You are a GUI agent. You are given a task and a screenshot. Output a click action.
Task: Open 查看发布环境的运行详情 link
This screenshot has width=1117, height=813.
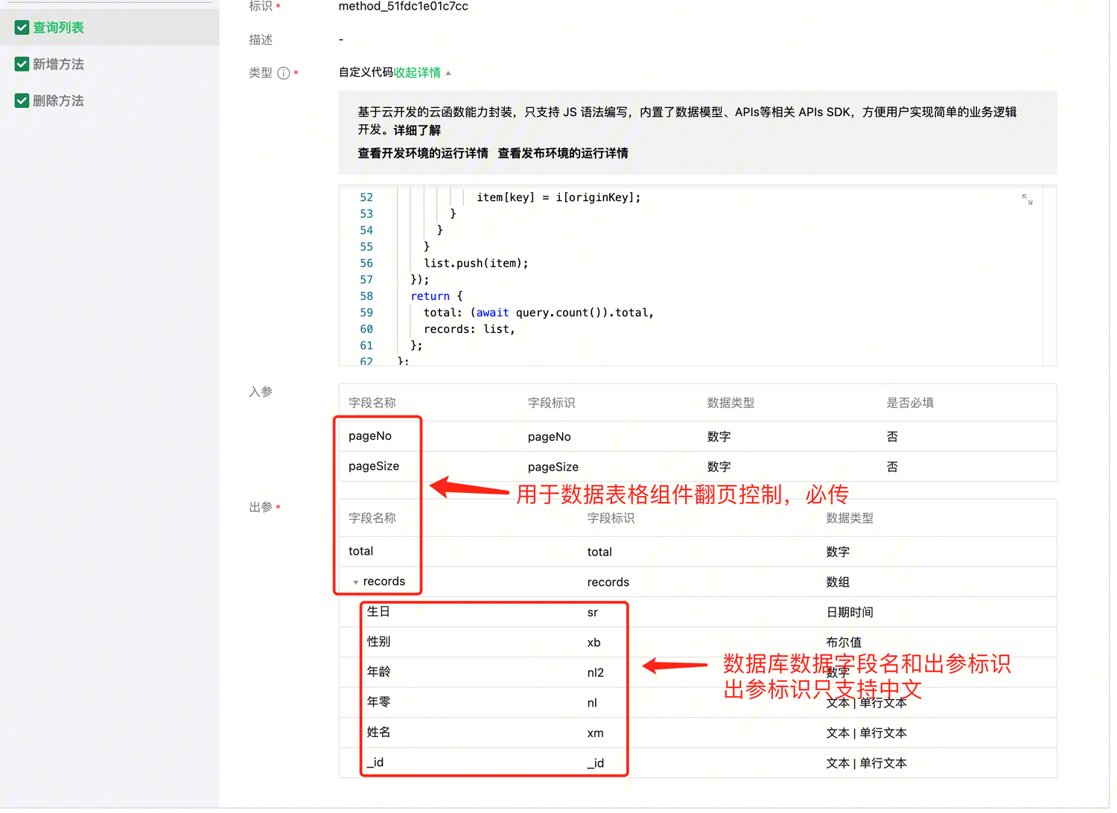click(563, 153)
